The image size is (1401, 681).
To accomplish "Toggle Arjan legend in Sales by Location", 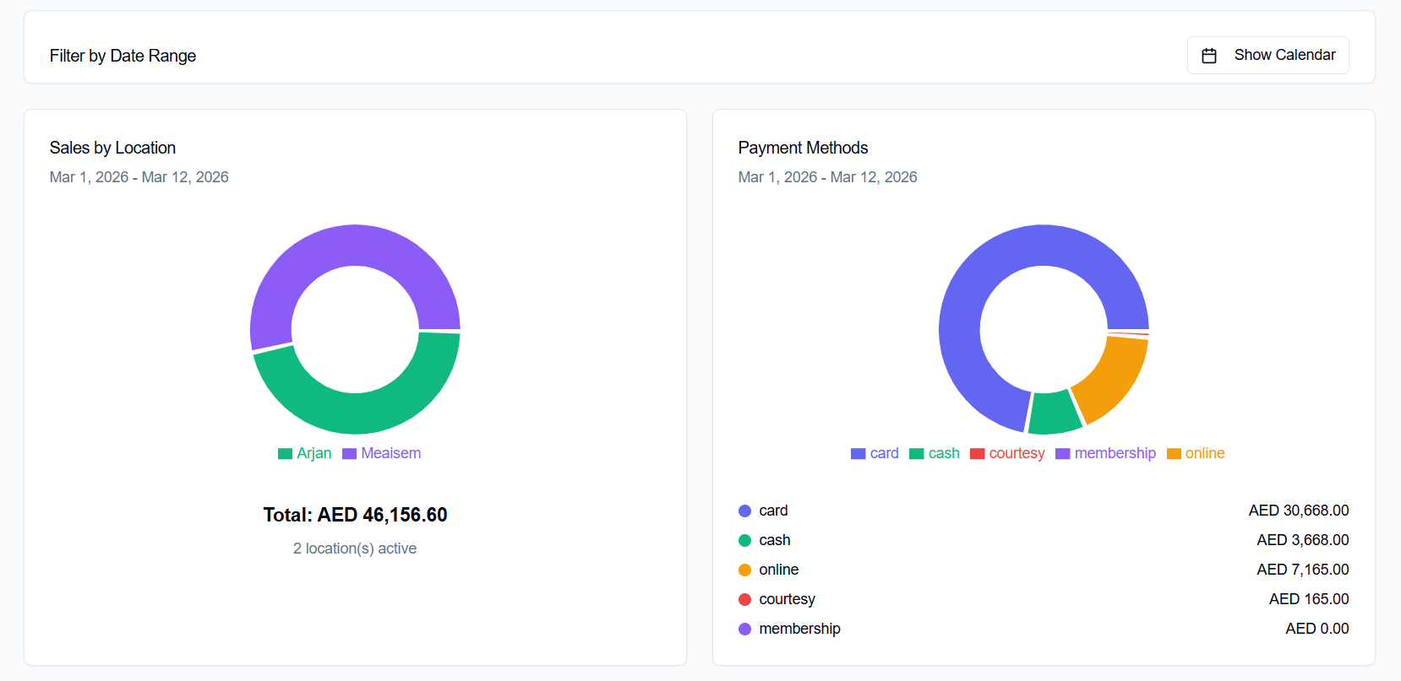I will point(305,453).
